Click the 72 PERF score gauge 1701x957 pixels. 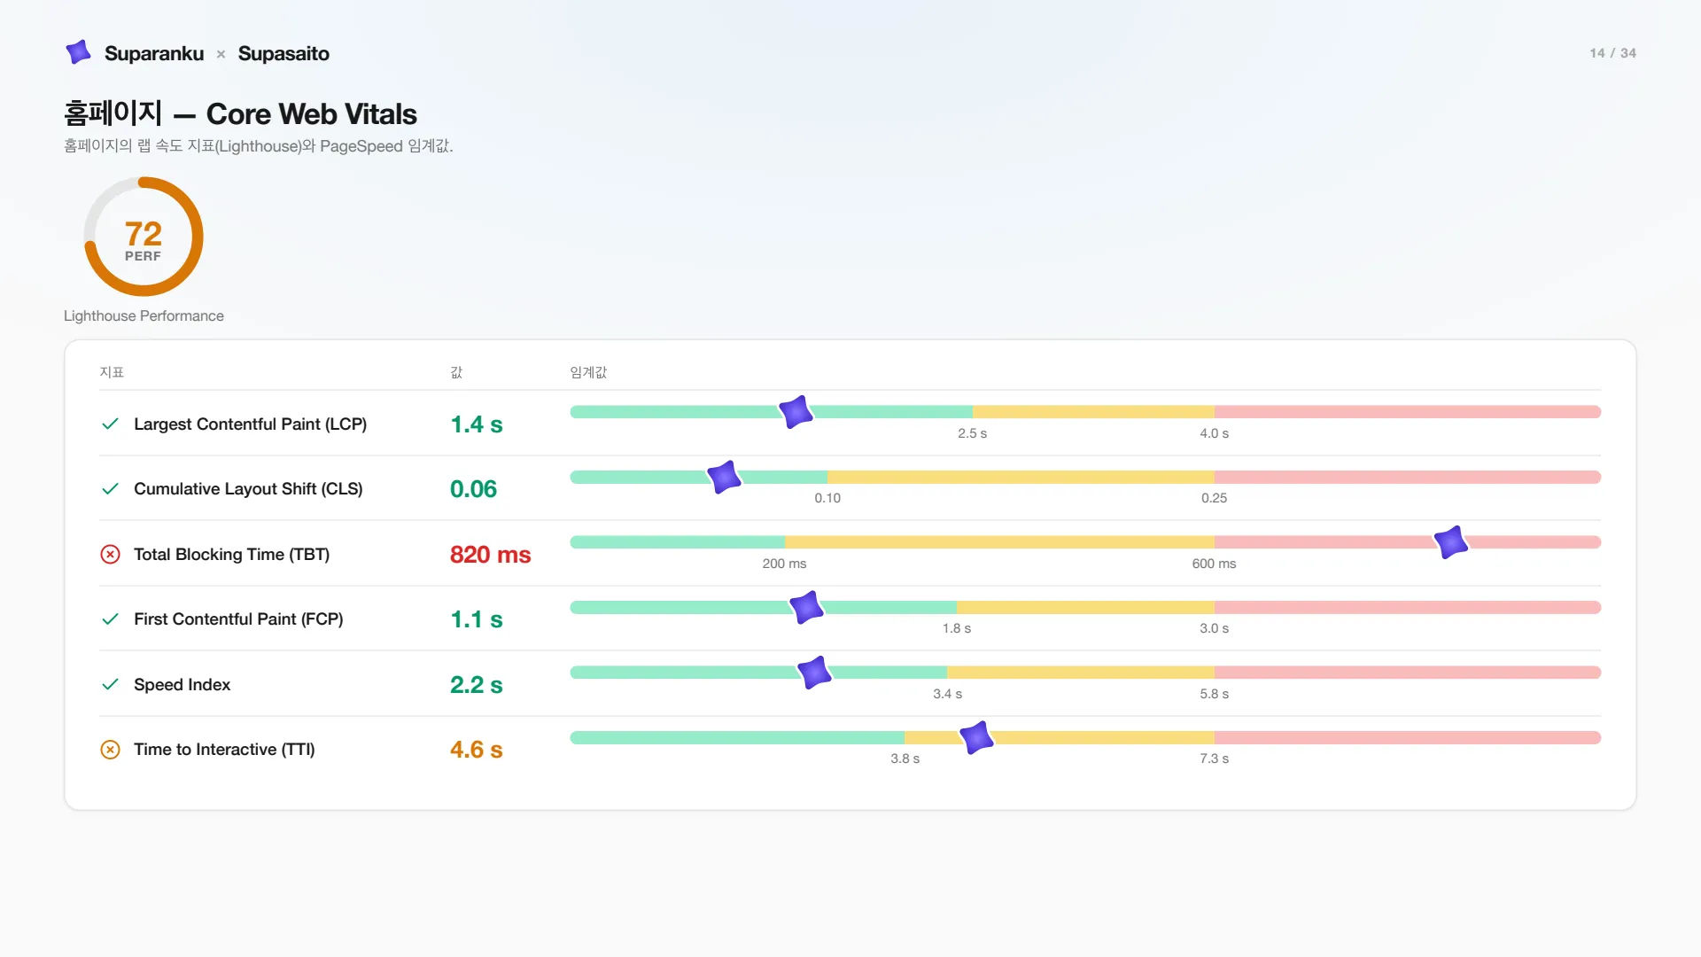144,237
